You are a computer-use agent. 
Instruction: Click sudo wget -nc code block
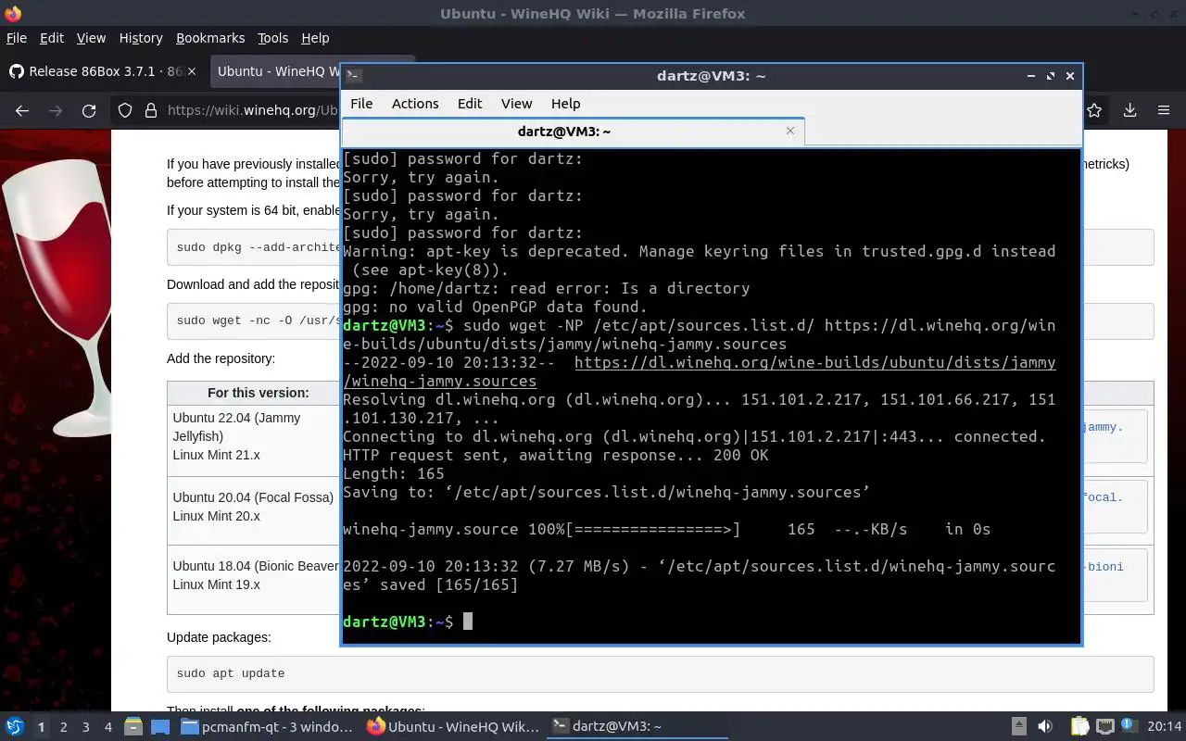255,320
